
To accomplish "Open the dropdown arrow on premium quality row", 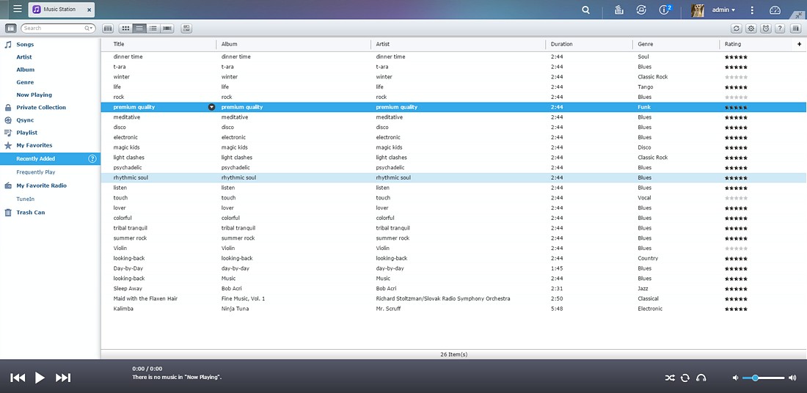I will click(211, 107).
